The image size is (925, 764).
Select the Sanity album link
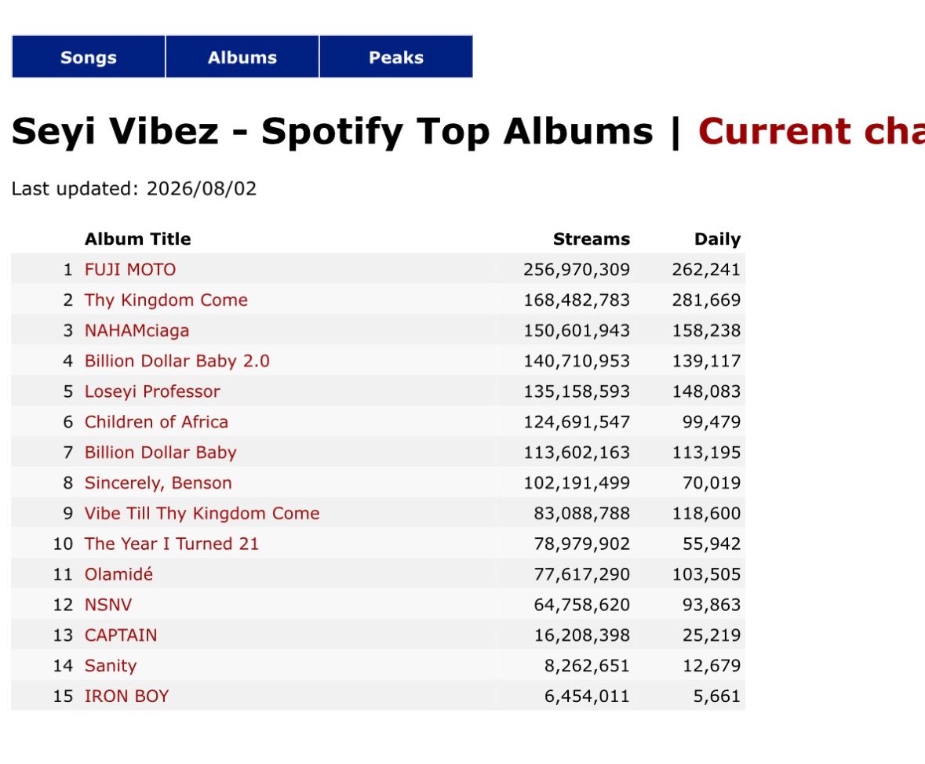point(111,666)
